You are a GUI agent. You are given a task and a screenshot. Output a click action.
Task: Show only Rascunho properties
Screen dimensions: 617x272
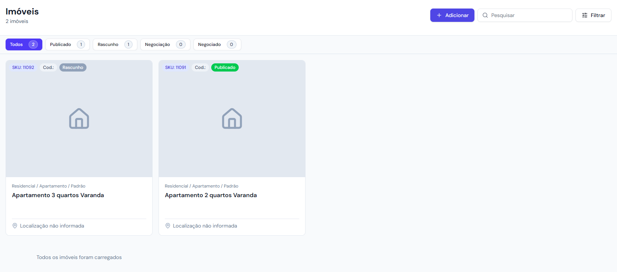[115, 44]
